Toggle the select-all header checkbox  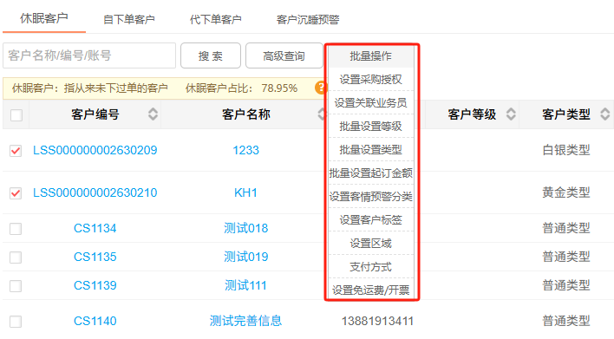[16, 115]
